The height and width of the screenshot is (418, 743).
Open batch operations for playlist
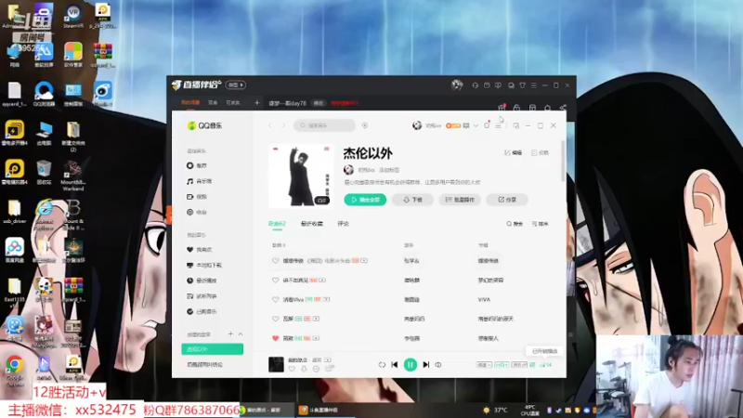pyautogui.click(x=460, y=200)
